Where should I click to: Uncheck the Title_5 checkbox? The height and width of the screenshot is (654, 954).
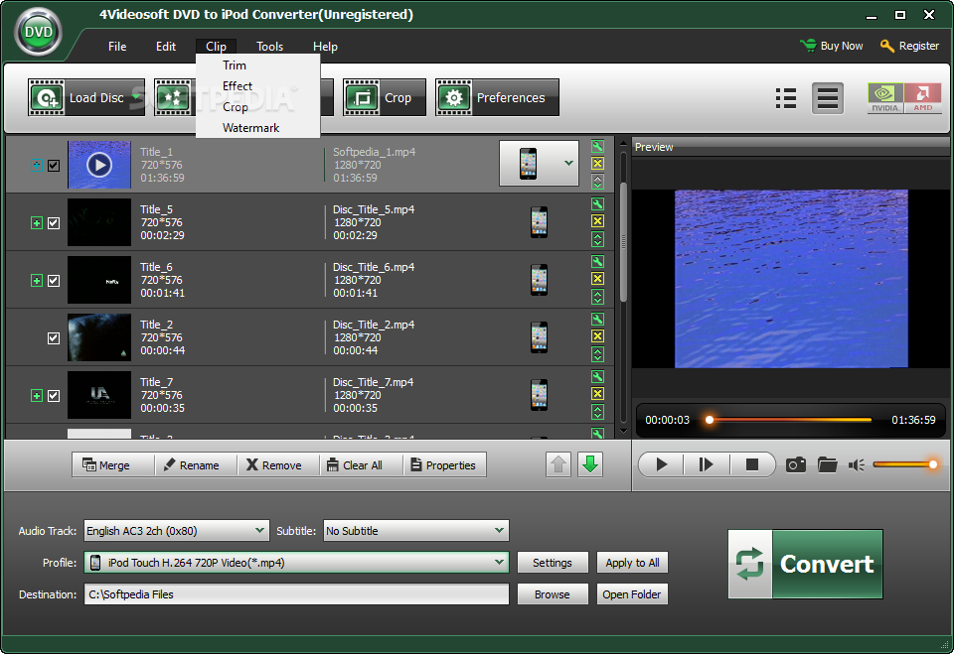point(54,223)
